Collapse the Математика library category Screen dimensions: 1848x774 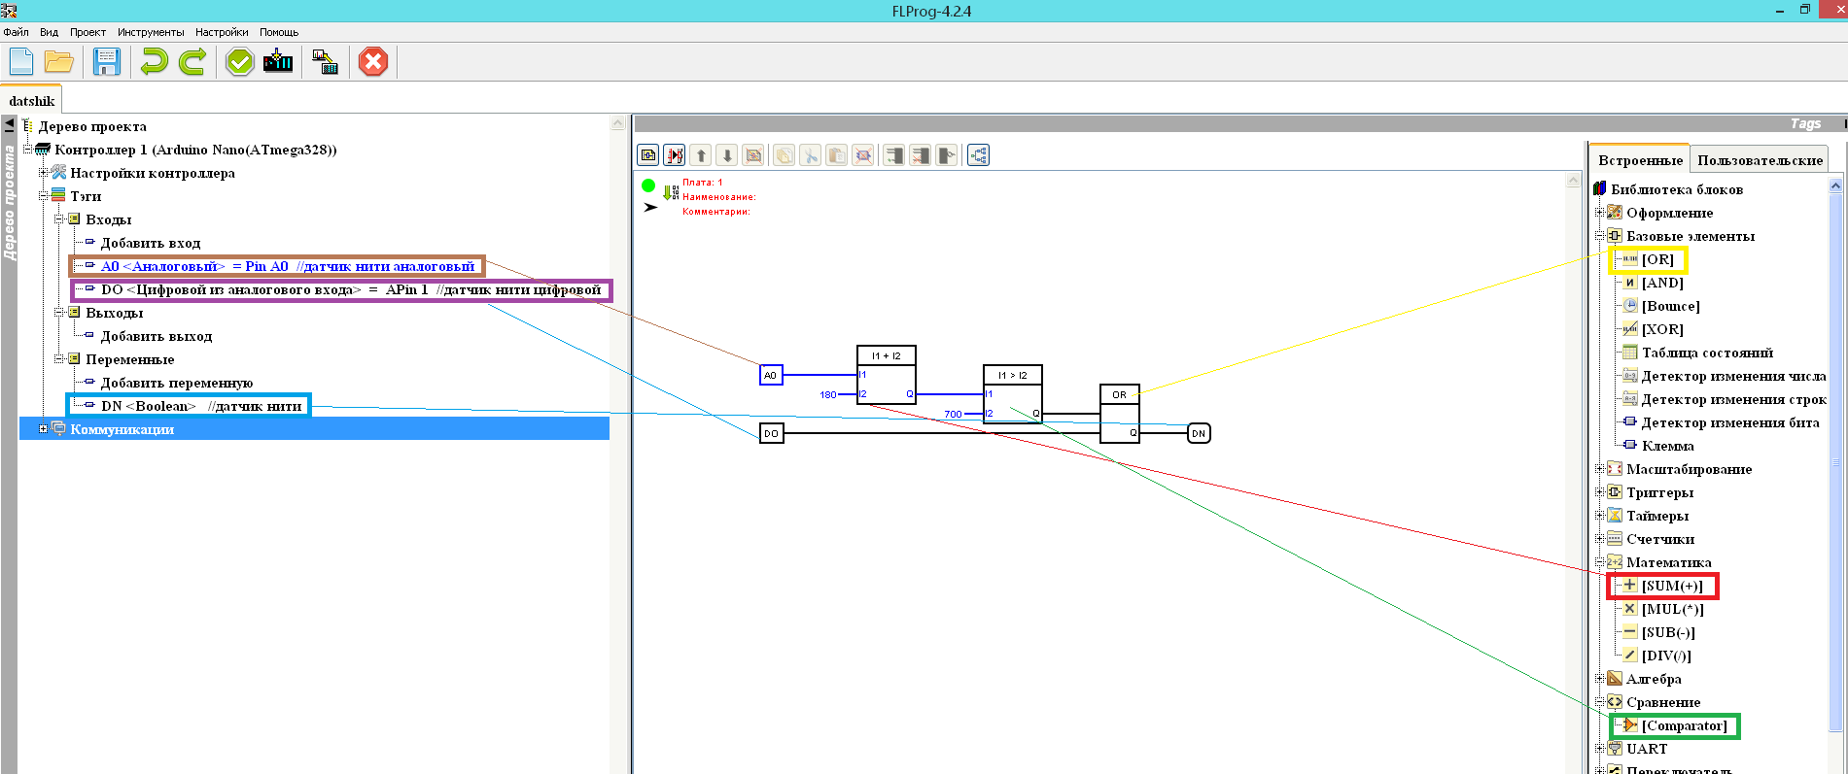(1600, 562)
